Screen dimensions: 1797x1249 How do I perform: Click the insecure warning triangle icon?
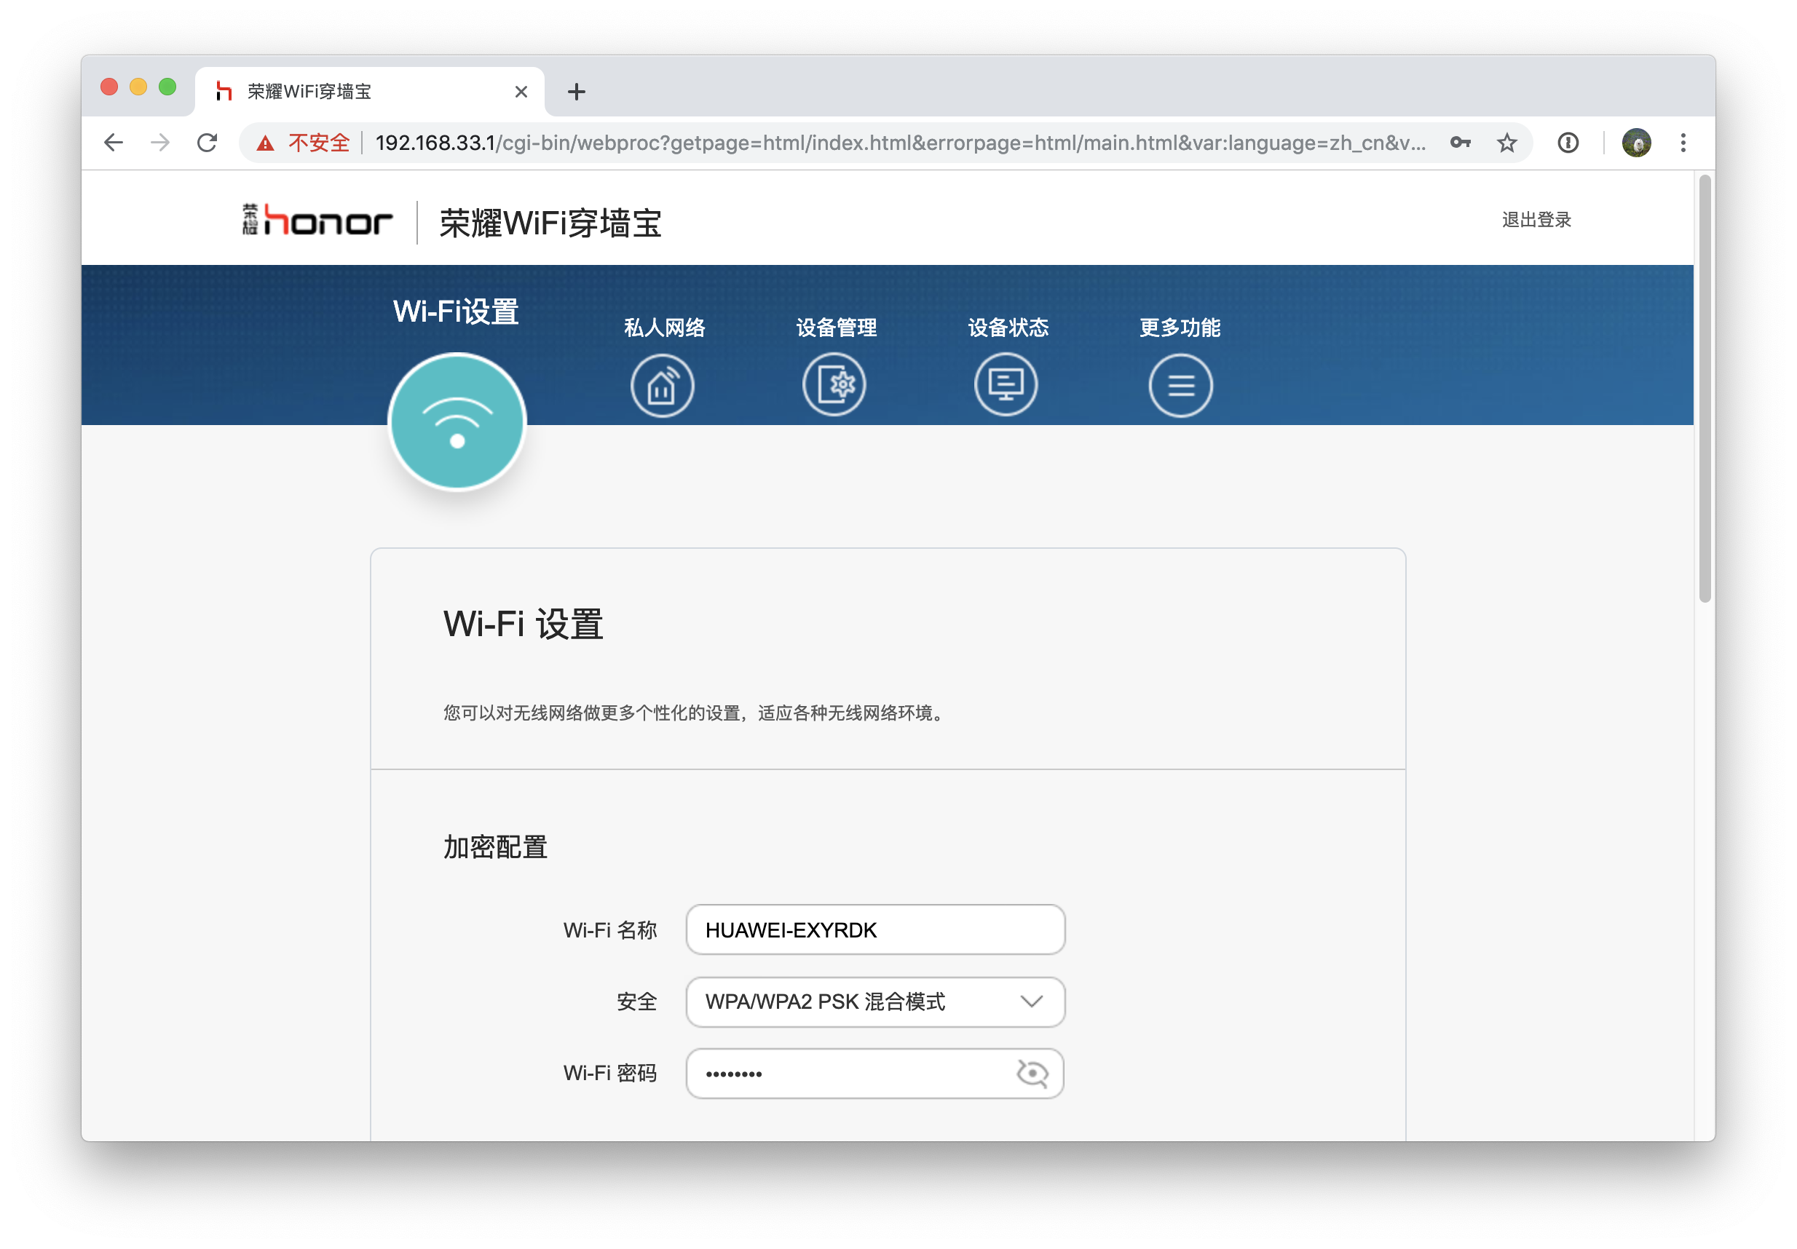[x=265, y=143]
